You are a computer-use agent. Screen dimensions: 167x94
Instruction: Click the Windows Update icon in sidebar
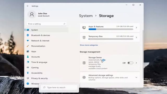(28, 84)
